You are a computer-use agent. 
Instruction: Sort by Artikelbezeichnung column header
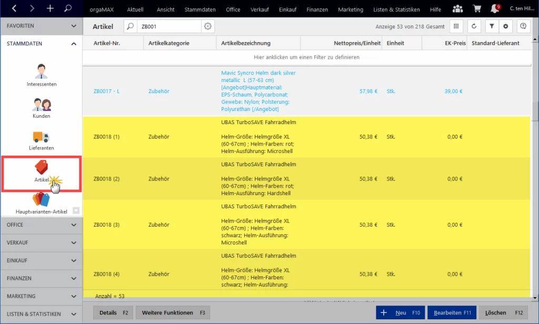(x=258, y=43)
